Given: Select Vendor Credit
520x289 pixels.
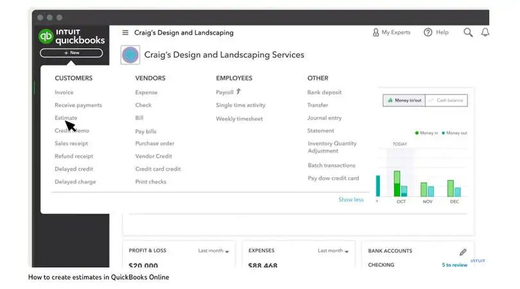Looking at the screenshot, I should (153, 156).
